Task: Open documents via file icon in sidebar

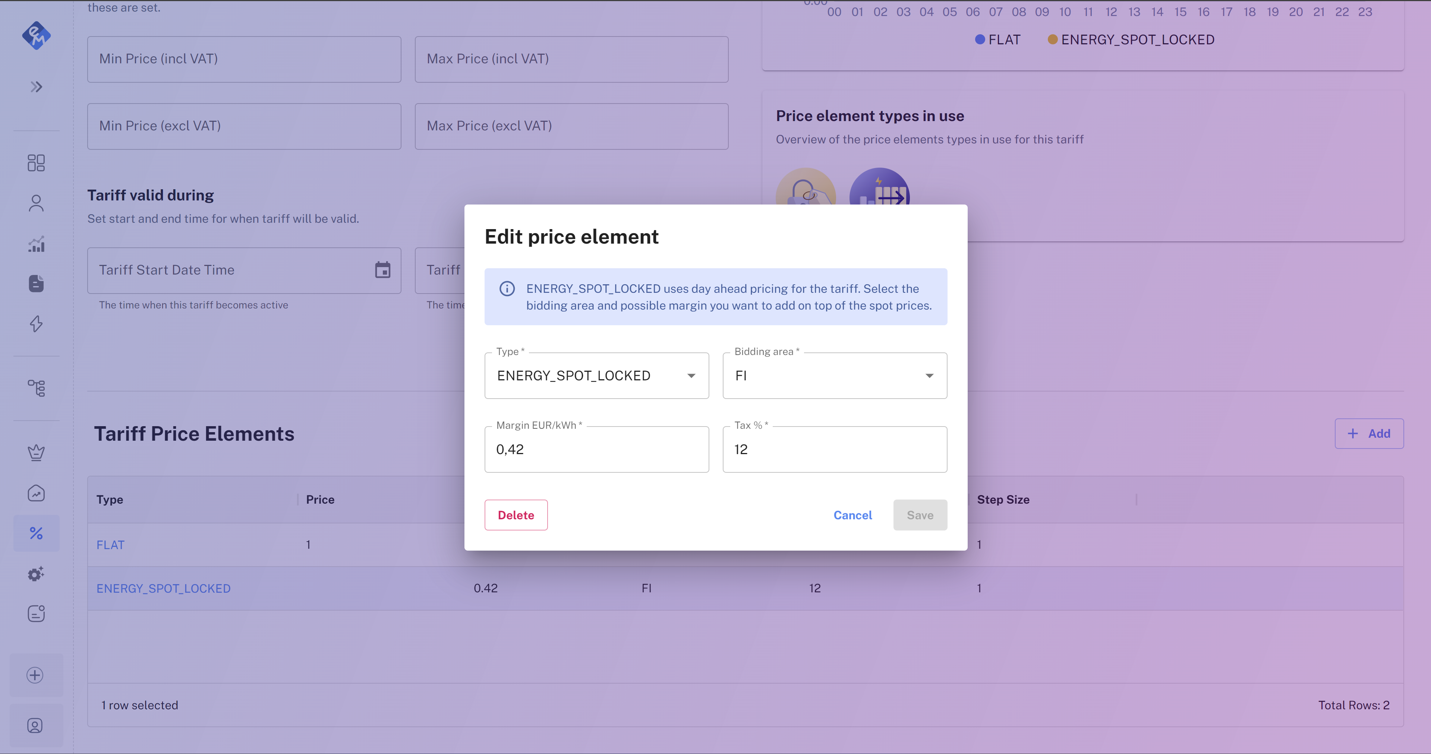Action: (x=36, y=283)
